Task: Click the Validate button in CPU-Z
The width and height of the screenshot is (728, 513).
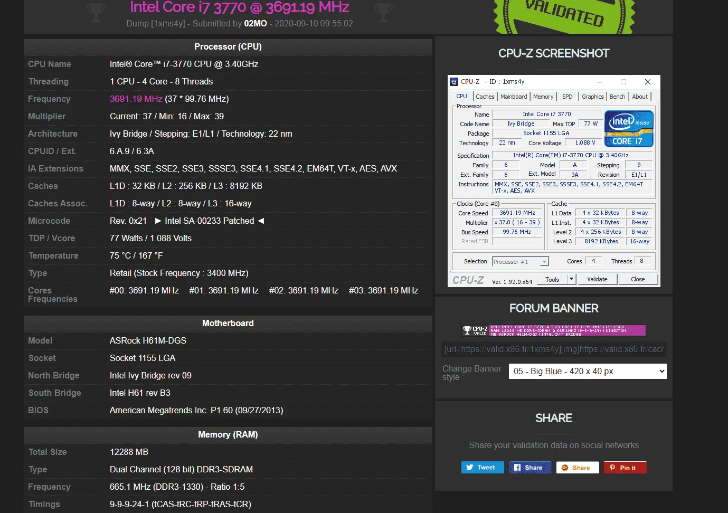Action: tap(597, 279)
